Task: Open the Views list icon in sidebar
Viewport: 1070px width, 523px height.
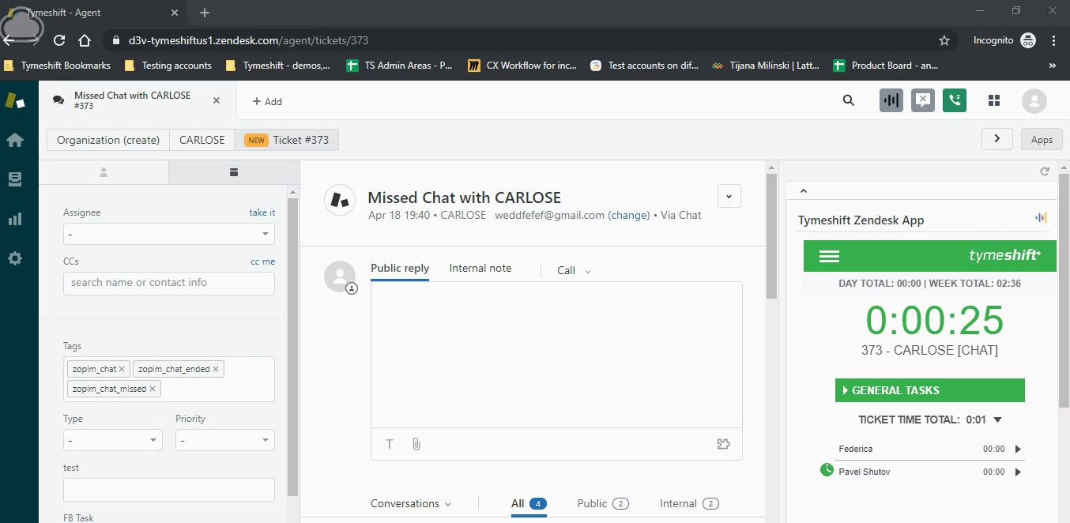Action: click(x=14, y=179)
